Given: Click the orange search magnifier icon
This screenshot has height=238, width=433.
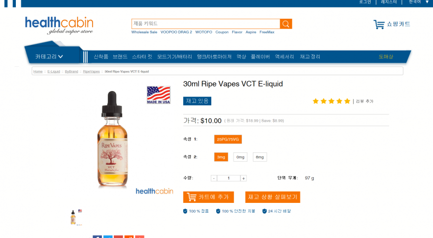Looking at the screenshot, I should (x=286, y=24).
